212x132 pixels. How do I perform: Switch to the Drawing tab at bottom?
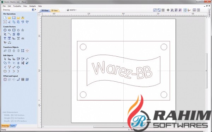pos(5,126)
